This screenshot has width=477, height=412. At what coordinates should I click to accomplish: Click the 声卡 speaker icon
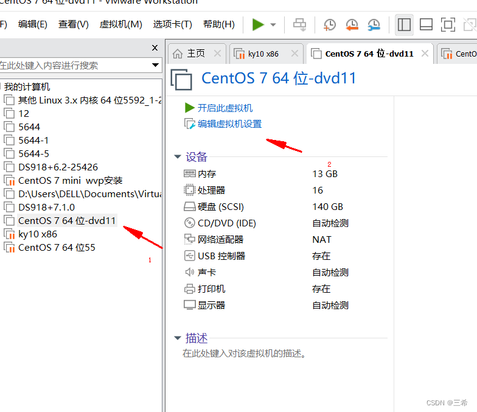point(190,271)
